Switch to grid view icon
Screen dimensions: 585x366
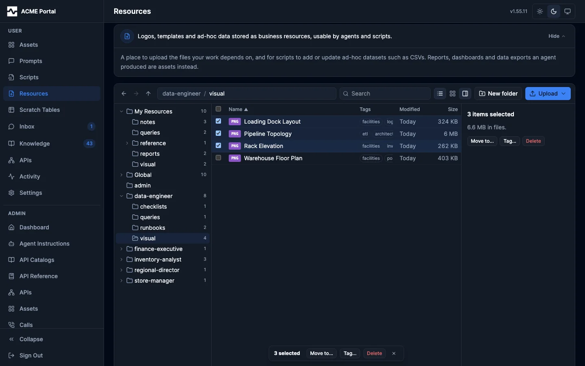click(453, 94)
